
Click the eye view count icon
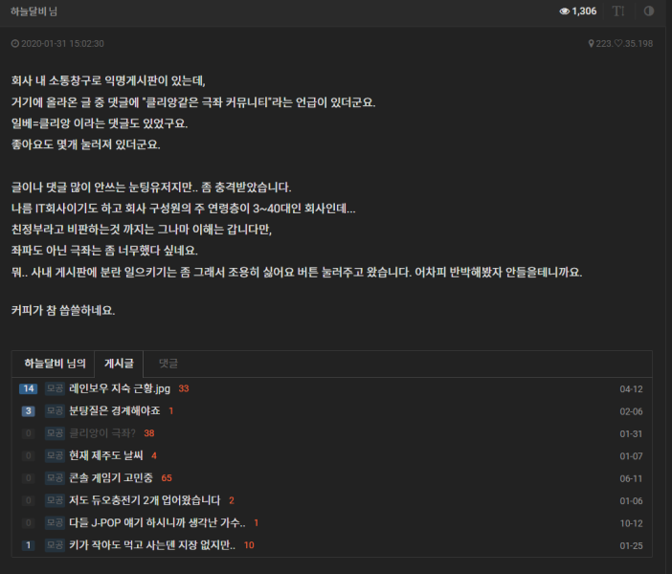click(x=565, y=11)
